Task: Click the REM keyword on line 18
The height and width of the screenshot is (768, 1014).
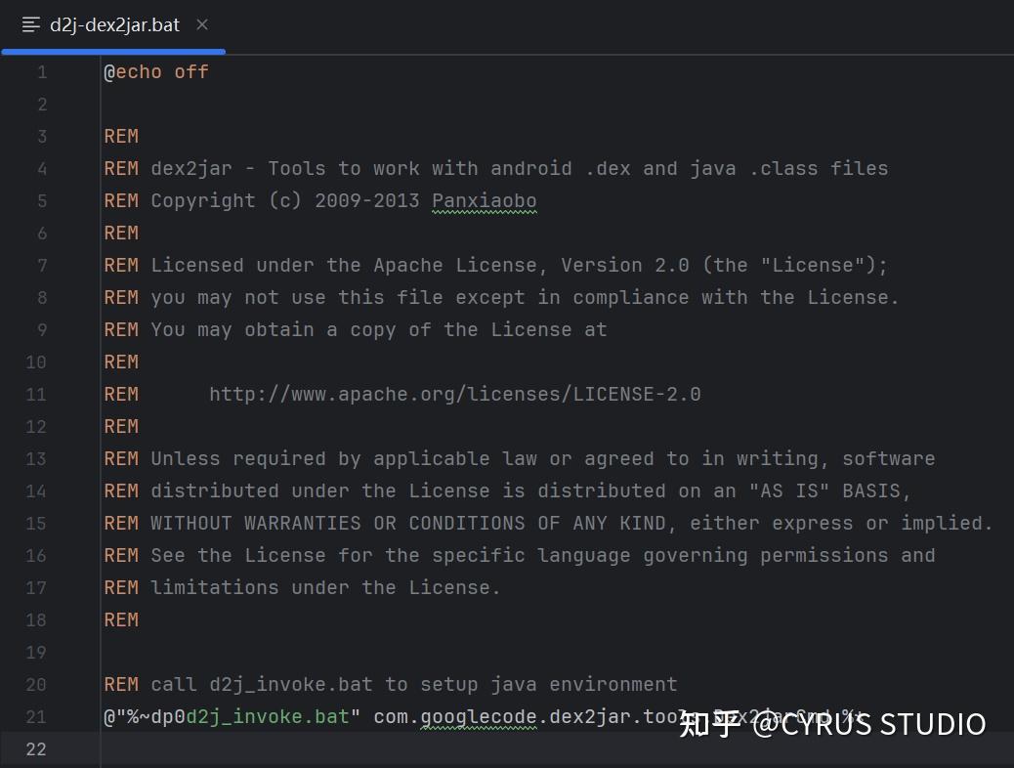Action: [121, 619]
